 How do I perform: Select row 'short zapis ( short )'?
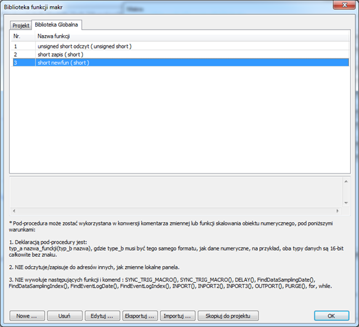click(180, 54)
